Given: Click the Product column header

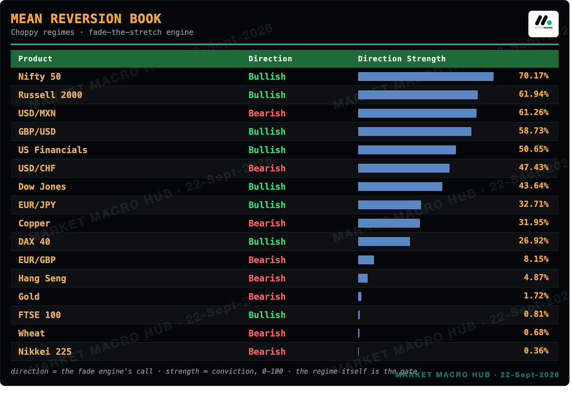Looking at the screenshot, I should [35, 59].
